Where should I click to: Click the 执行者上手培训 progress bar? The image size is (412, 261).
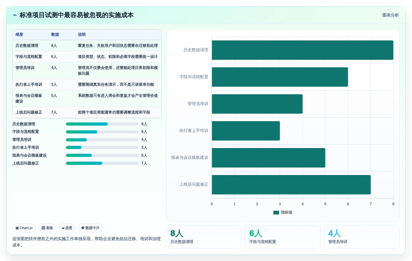(x=102, y=147)
